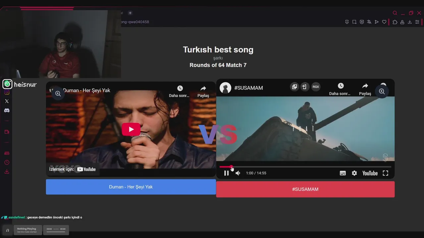Click the heisnur overlay logo icon
Viewport: 424px width, 238px height.
tap(7, 84)
